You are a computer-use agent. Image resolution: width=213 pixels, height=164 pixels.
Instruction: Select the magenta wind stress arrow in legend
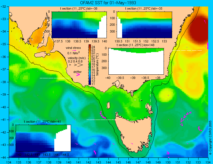click(x=74, y=50)
